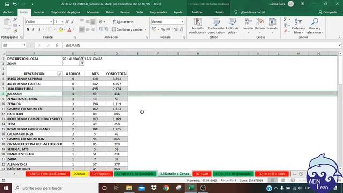This screenshot has height=193, width=343.
Task: Collapse the ribbon chevron
Action: click(339, 38)
